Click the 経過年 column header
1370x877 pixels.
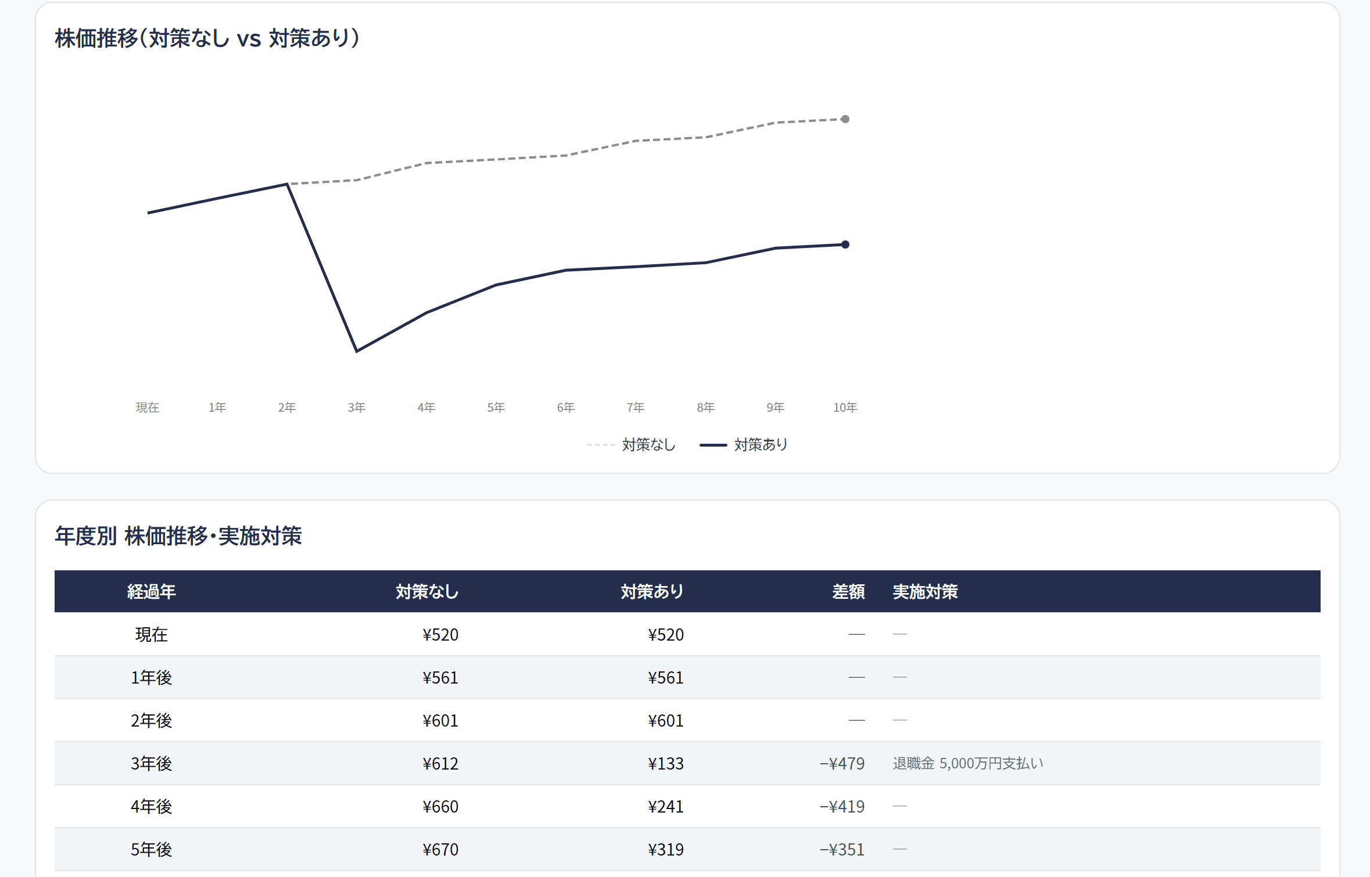tap(152, 592)
